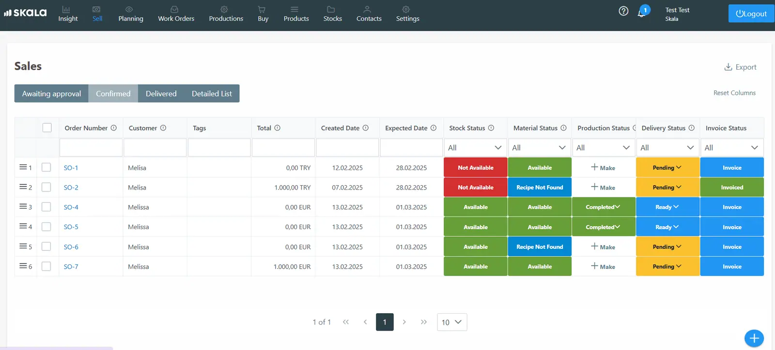
Task: Click the info icon next to Expected Date
Action: point(434,128)
